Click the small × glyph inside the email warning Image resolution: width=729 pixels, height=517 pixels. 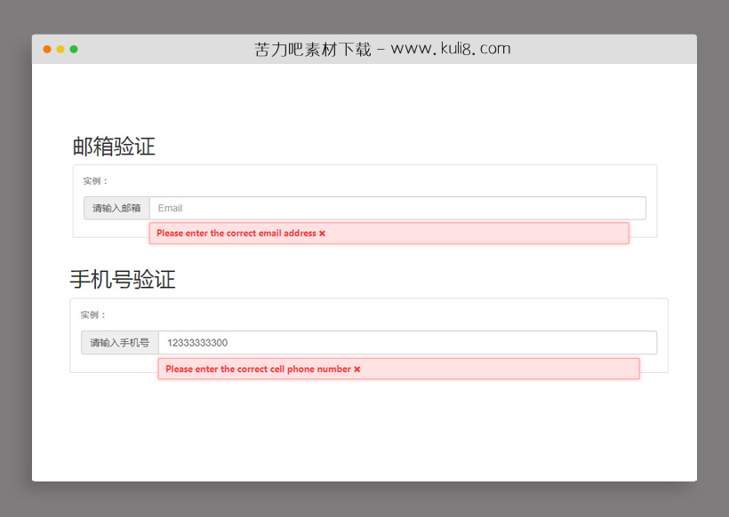[321, 233]
